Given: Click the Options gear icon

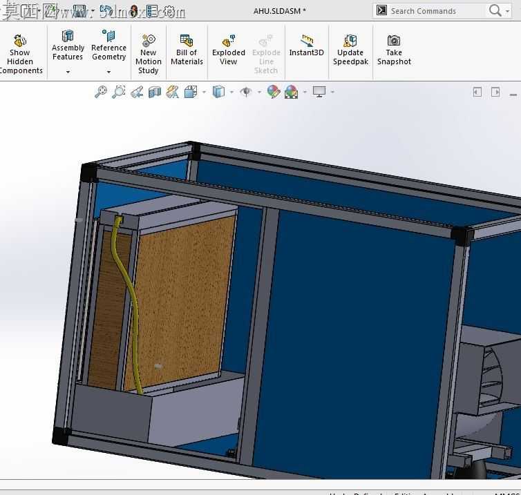Looking at the screenshot, I should [169, 11].
